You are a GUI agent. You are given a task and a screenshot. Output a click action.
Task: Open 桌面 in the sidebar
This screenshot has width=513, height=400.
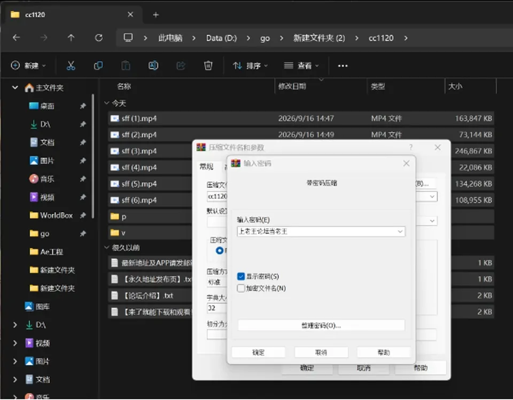pos(47,106)
